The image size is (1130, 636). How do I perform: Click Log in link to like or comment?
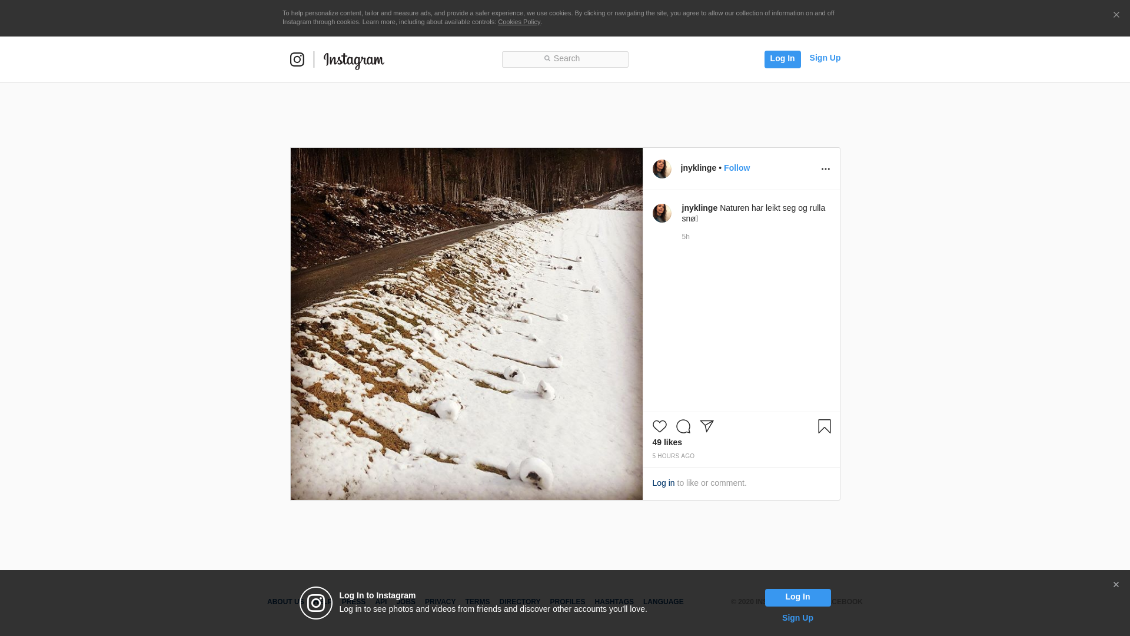[663, 483]
